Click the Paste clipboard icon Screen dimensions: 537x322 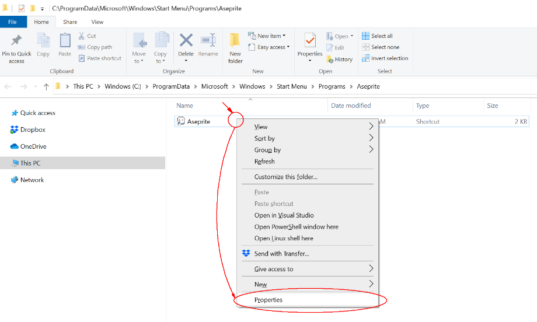coord(65,41)
